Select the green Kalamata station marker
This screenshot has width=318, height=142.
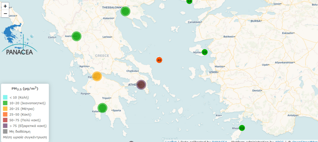coord(102,108)
